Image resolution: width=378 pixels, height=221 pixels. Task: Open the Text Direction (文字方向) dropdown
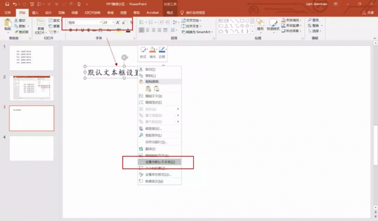point(191,20)
